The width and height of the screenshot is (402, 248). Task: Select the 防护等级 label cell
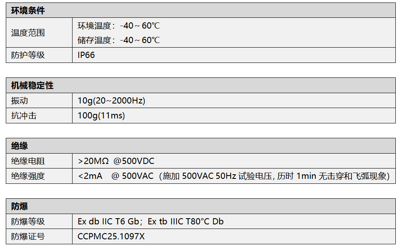point(28,55)
